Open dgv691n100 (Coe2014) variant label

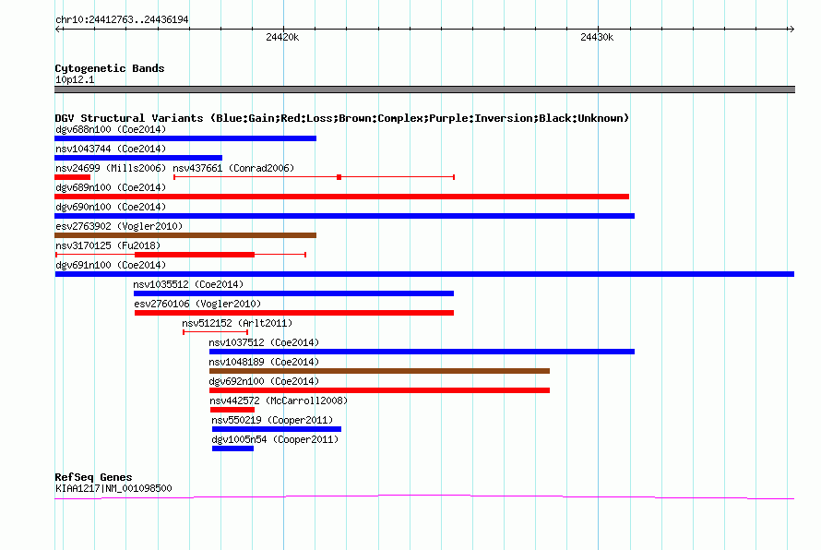point(111,265)
